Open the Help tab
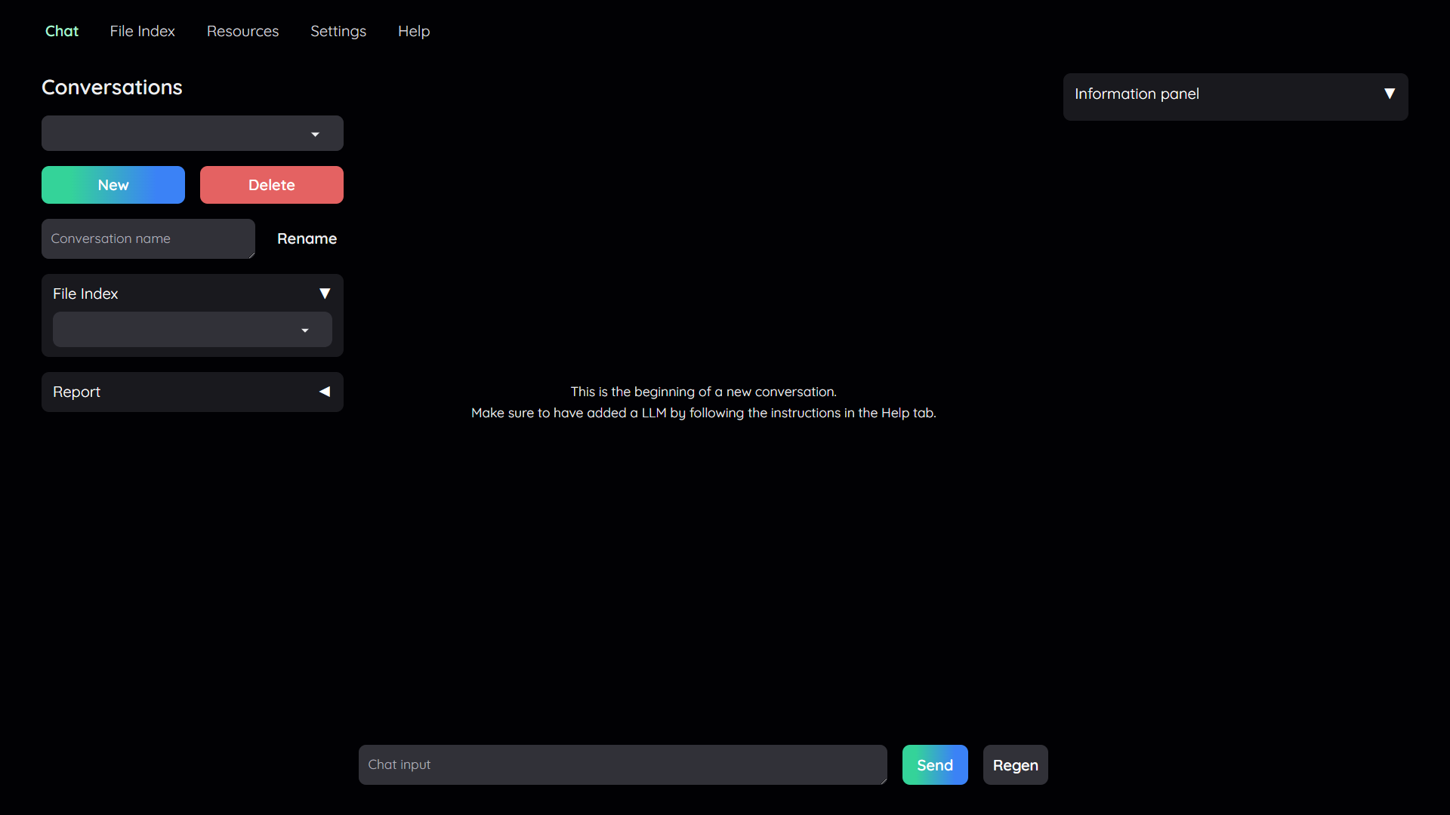This screenshot has height=815, width=1450. (413, 31)
